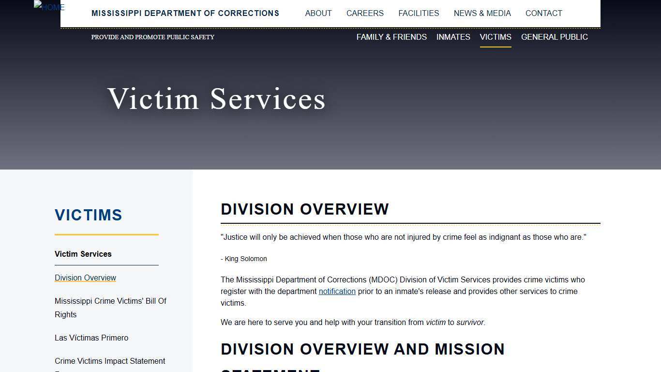Open the NEWS & MEDIA section
This screenshot has width=661, height=372.
click(x=482, y=13)
